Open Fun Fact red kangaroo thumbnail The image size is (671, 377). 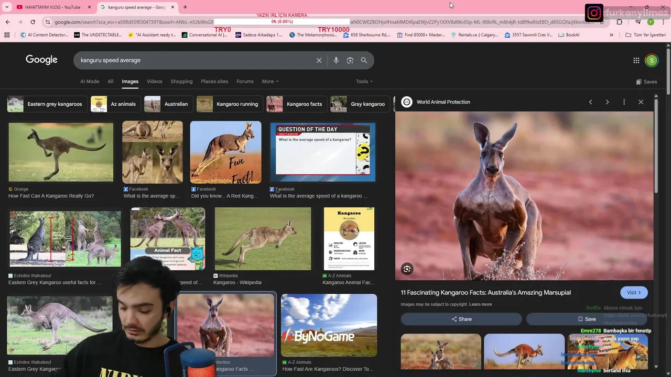[x=225, y=152]
